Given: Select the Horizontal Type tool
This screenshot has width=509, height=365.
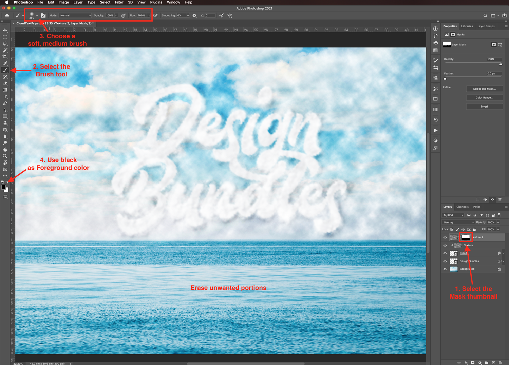Looking at the screenshot, I should [x=5, y=97].
